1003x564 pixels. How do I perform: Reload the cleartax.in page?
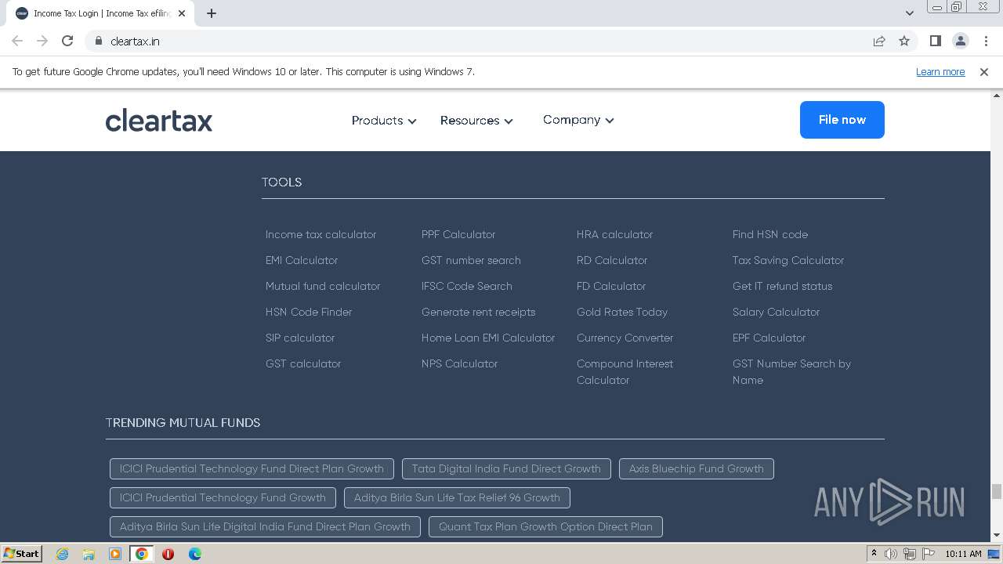67,41
